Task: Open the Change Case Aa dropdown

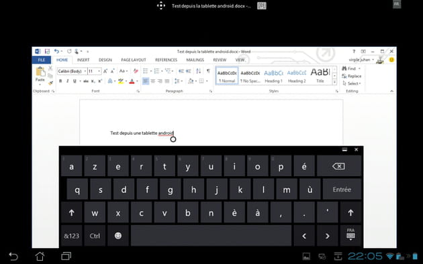Action: coord(124,71)
